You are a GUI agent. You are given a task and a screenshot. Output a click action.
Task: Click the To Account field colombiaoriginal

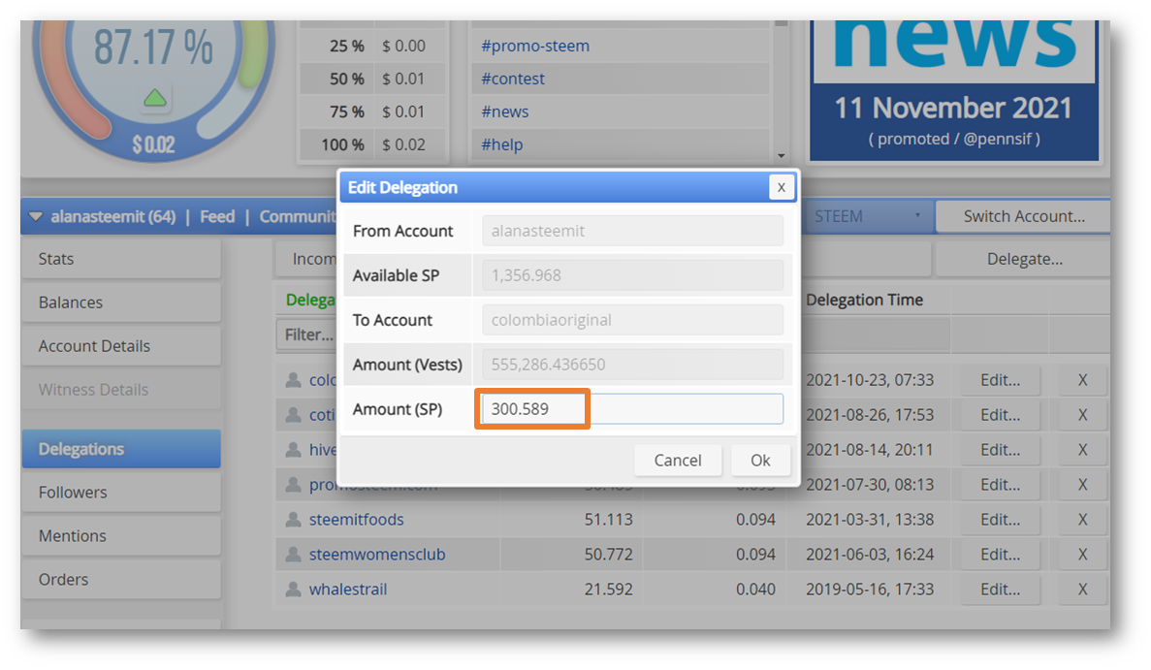[x=632, y=320]
